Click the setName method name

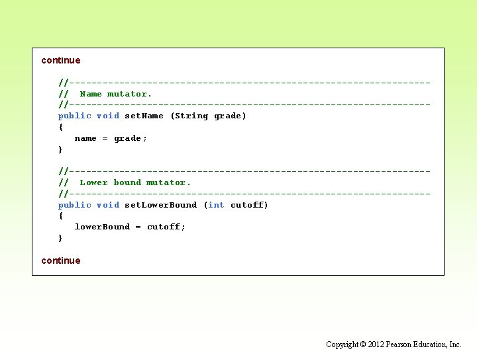(144, 116)
